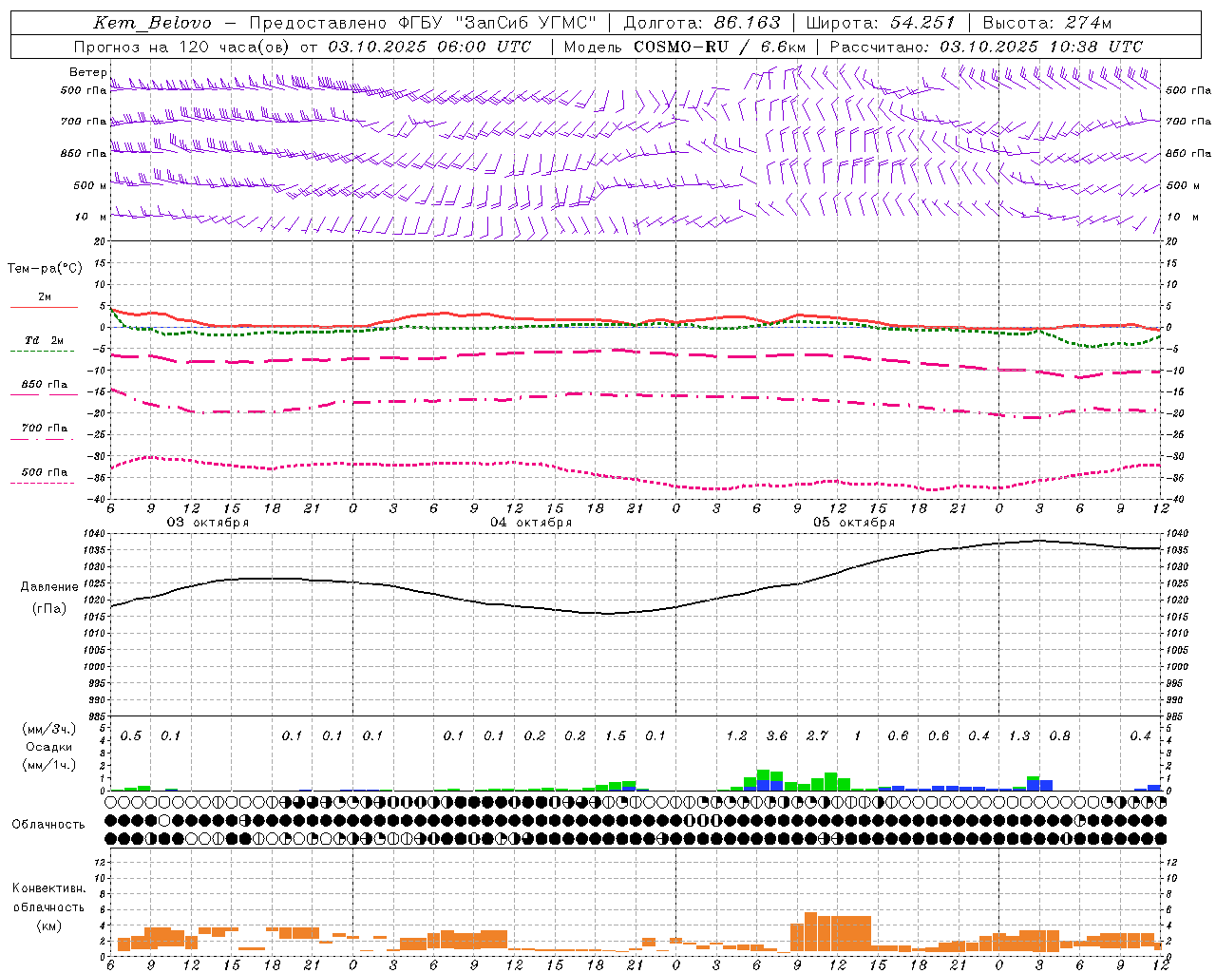The height and width of the screenshot is (973, 1216).
Task: Select the Модель COSMO-RU / 6.6км label
Action: point(685,47)
